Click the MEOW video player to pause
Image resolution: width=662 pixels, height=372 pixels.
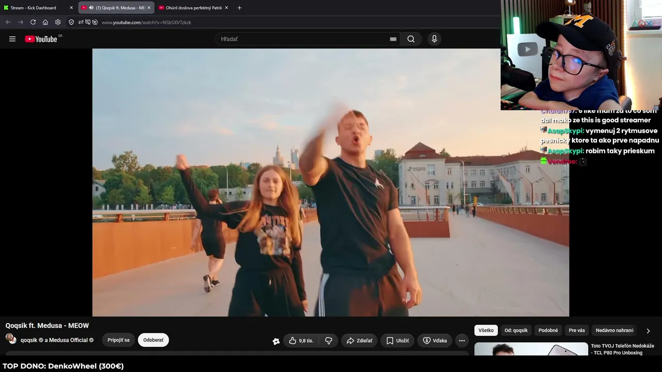tap(330, 182)
